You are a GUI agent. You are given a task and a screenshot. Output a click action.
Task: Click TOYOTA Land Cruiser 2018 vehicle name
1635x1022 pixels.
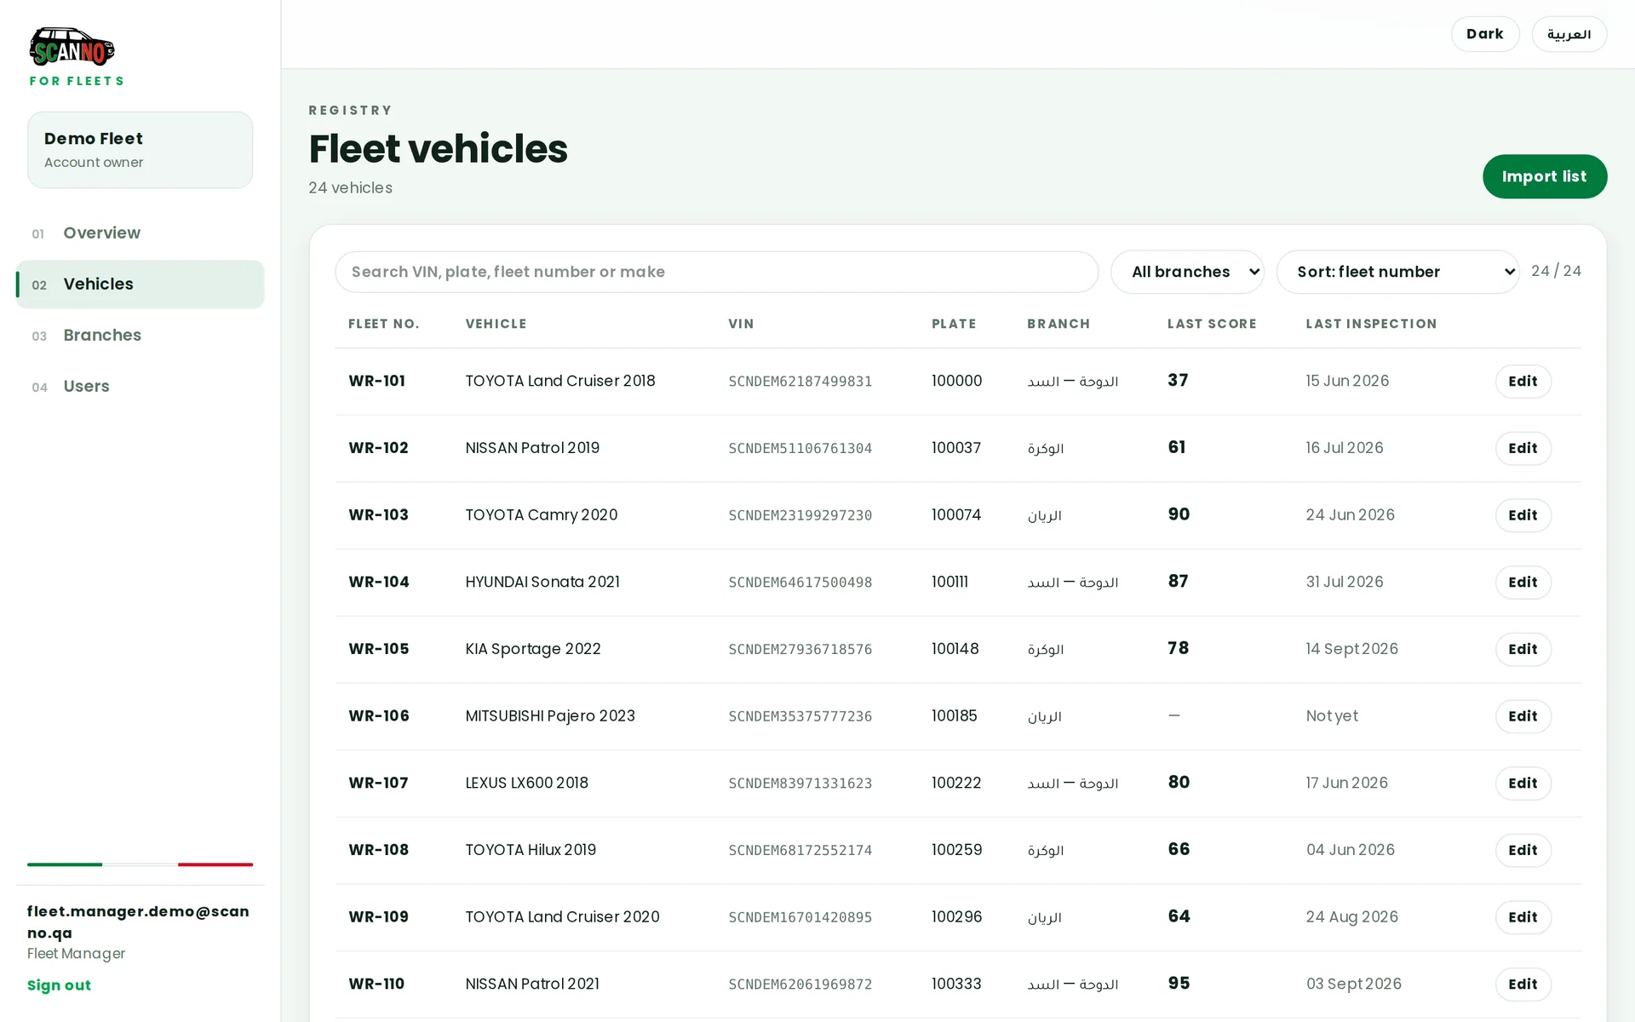coord(560,382)
